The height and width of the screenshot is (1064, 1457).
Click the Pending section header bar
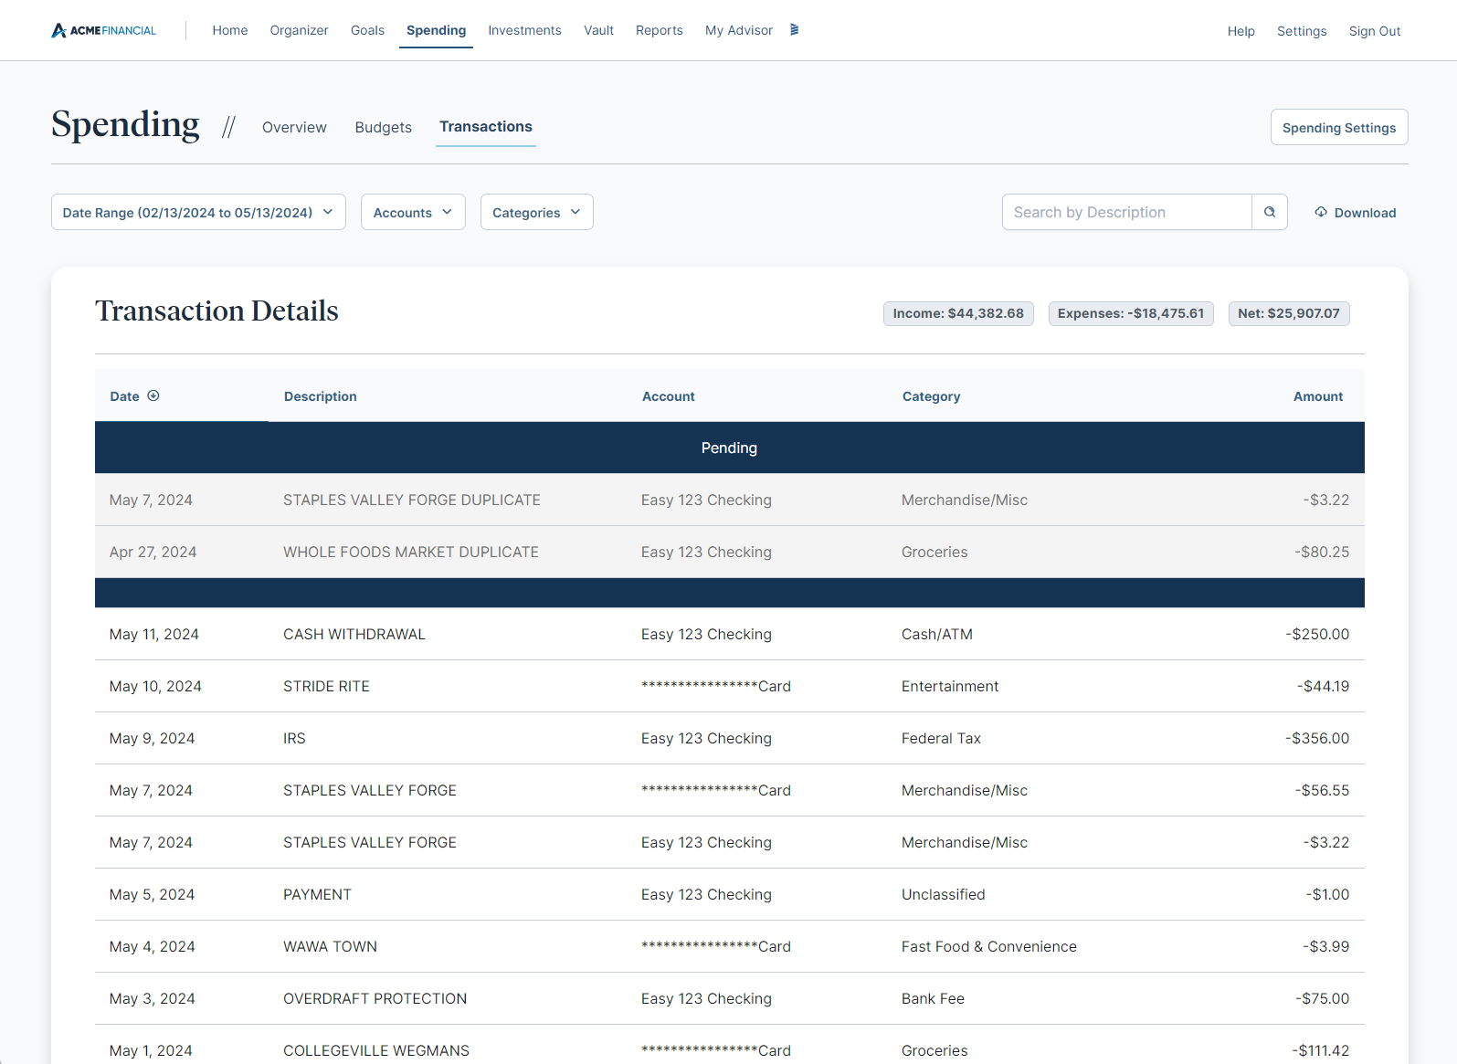pyautogui.click(x=729, y=448)
